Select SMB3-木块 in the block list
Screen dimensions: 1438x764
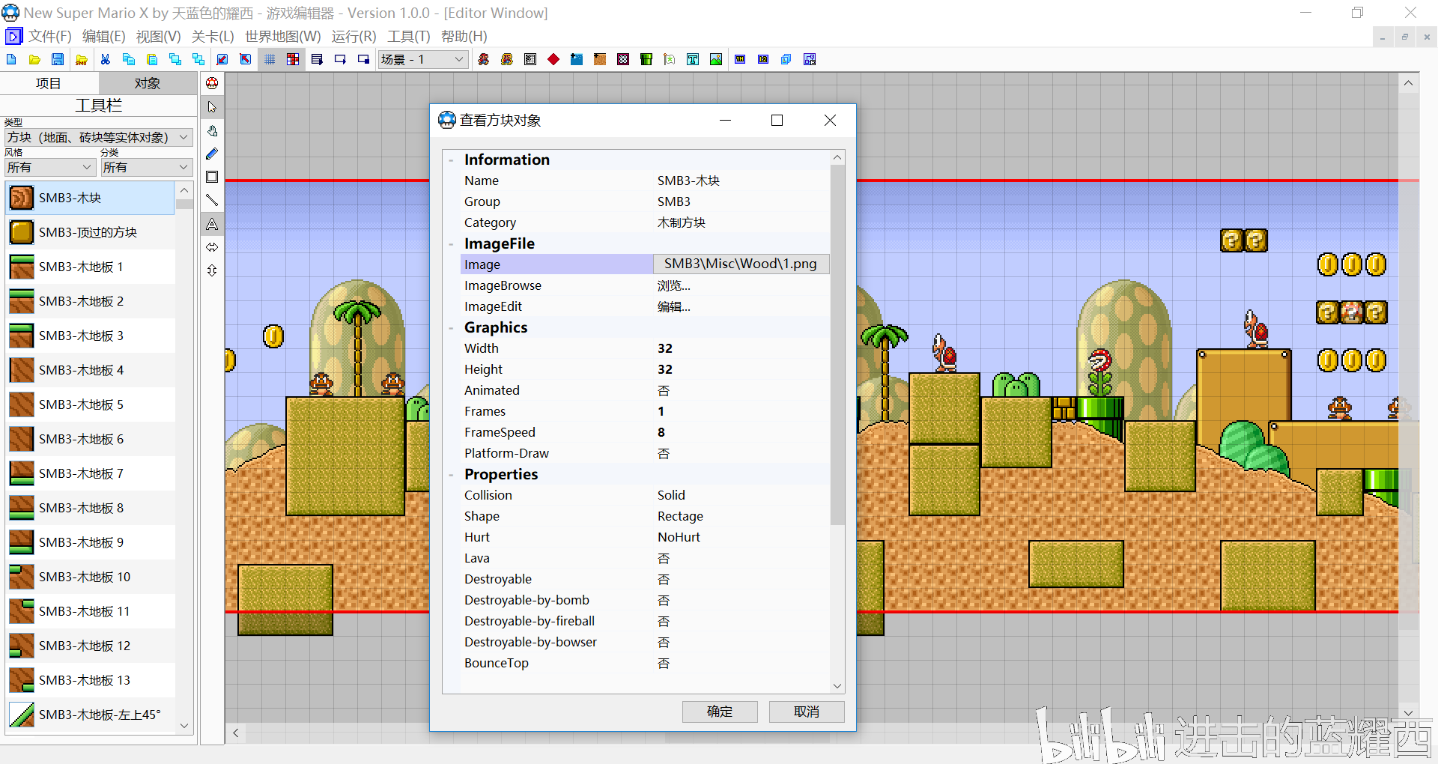(91, 198)
